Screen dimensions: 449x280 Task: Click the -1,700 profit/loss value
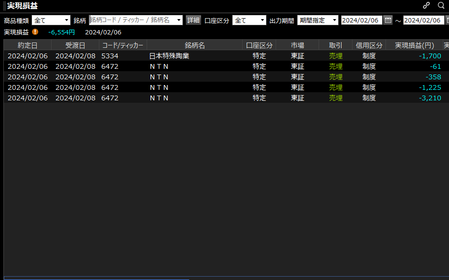tap(430, 56)
